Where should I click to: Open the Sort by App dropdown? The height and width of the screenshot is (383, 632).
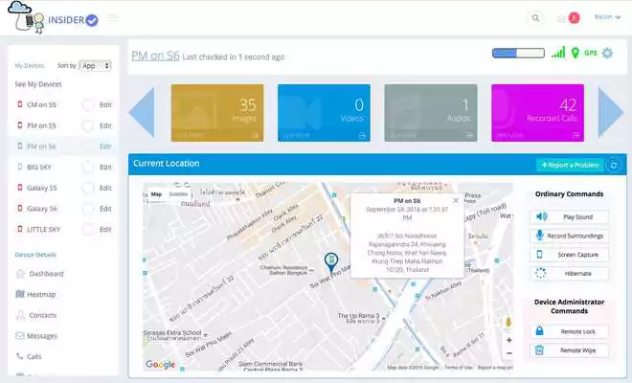(x=95, y=65)
